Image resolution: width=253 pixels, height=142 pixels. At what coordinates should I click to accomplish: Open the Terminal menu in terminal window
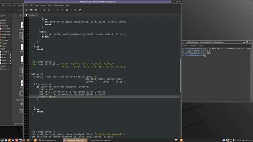(x=193, y=46)
